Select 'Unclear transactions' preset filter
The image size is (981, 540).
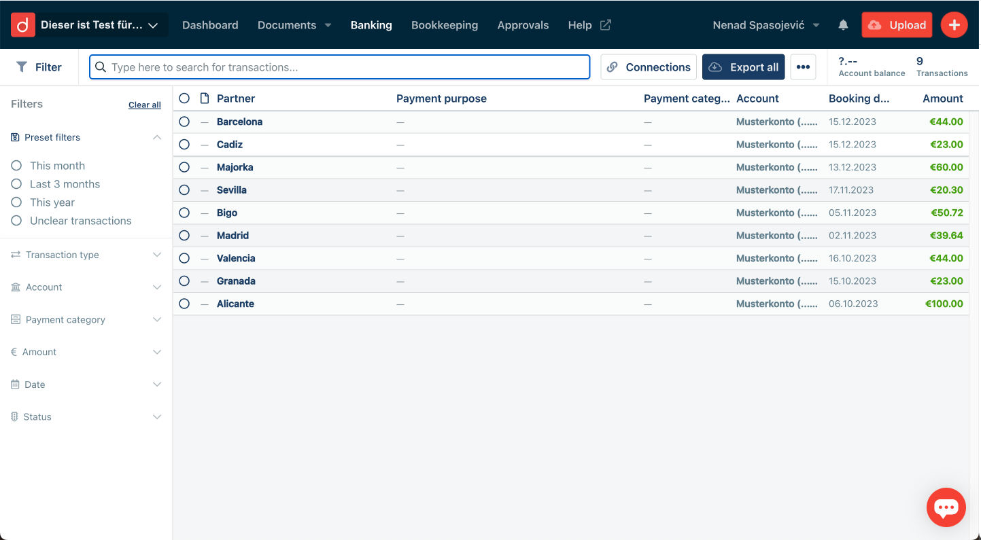[x=16, y=221]
